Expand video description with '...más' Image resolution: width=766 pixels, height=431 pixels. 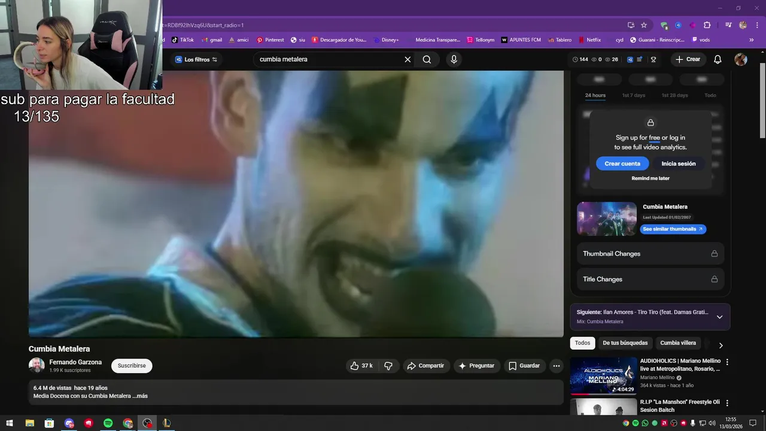tap(139, 396)
